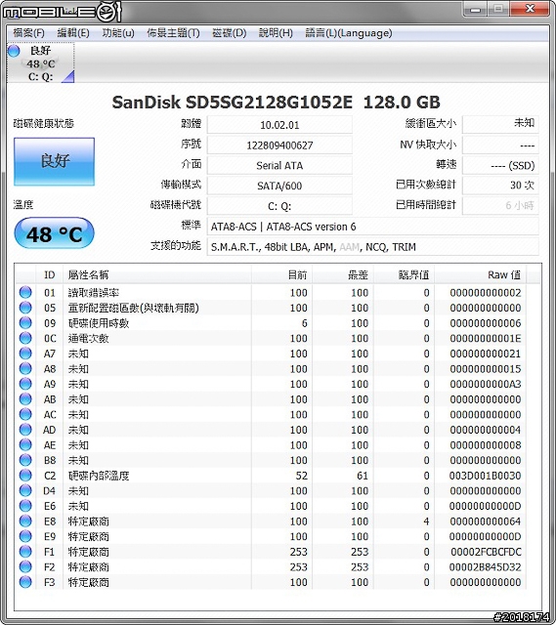The image size is (556, 625).
Task: Click the supported features field with S.M.A.R.T.
Action: click(373, 247)
